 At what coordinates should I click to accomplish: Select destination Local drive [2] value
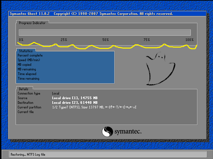pos(75,103)
